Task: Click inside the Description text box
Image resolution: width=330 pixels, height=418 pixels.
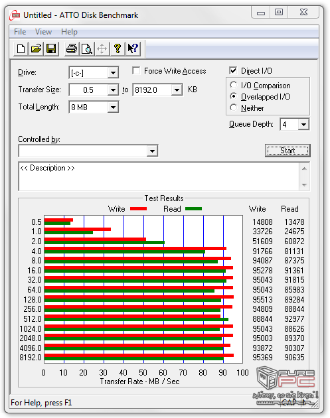Action: pos(159,176)
